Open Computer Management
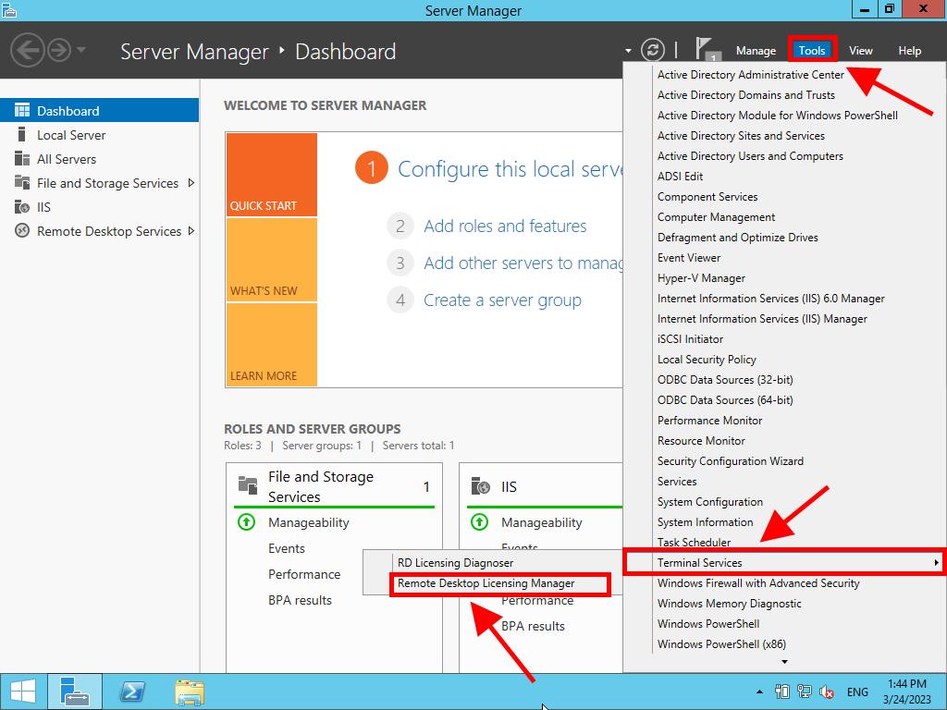The image size is (947, 710). click(x=717, y=216)
